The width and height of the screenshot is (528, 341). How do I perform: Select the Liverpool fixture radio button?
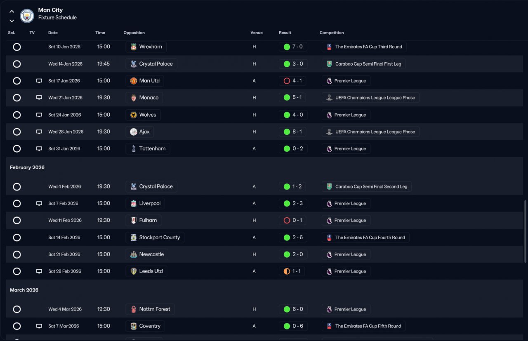(x=17, y=204)
